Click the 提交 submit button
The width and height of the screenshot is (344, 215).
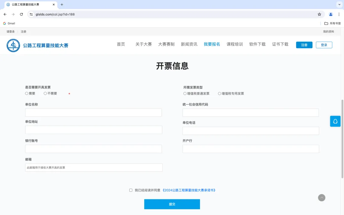pyautogui.click(x=172, y=204)
